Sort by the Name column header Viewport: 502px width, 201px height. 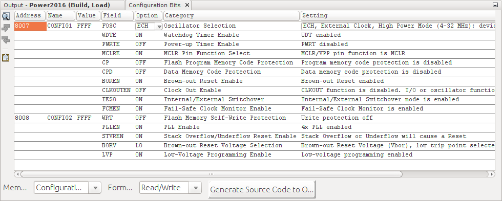tap(61, 16)
